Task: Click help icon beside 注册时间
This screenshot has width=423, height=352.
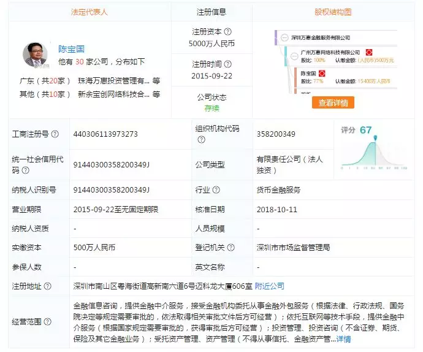Action: pyautogui.click(x=228, y=64)
